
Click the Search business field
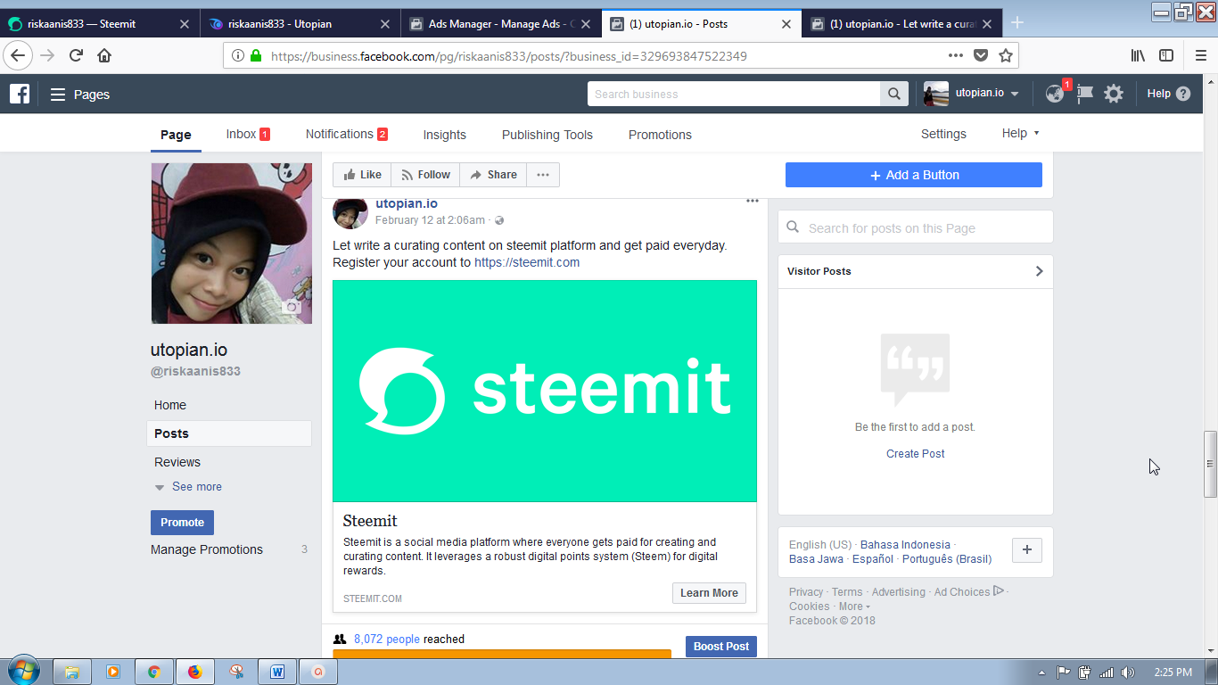tap(734, 94)
